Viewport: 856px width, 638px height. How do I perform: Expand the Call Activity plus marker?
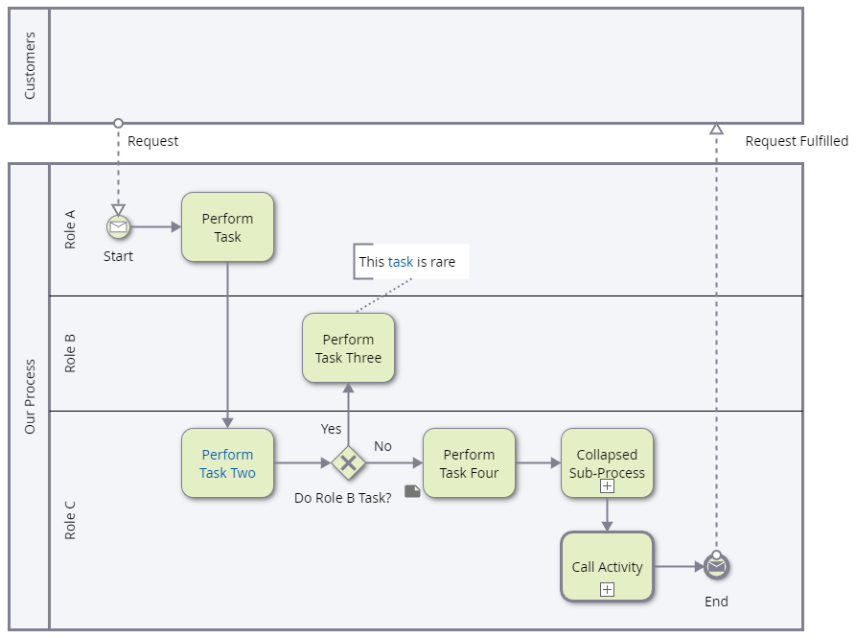(607, 589)
